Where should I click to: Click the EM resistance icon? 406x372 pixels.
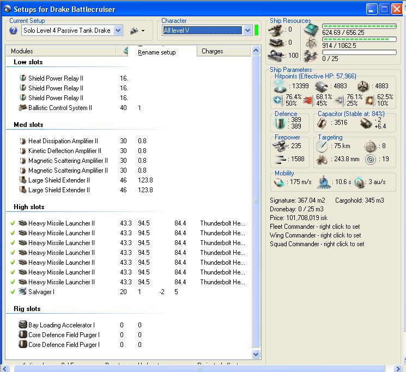(278, 100)
